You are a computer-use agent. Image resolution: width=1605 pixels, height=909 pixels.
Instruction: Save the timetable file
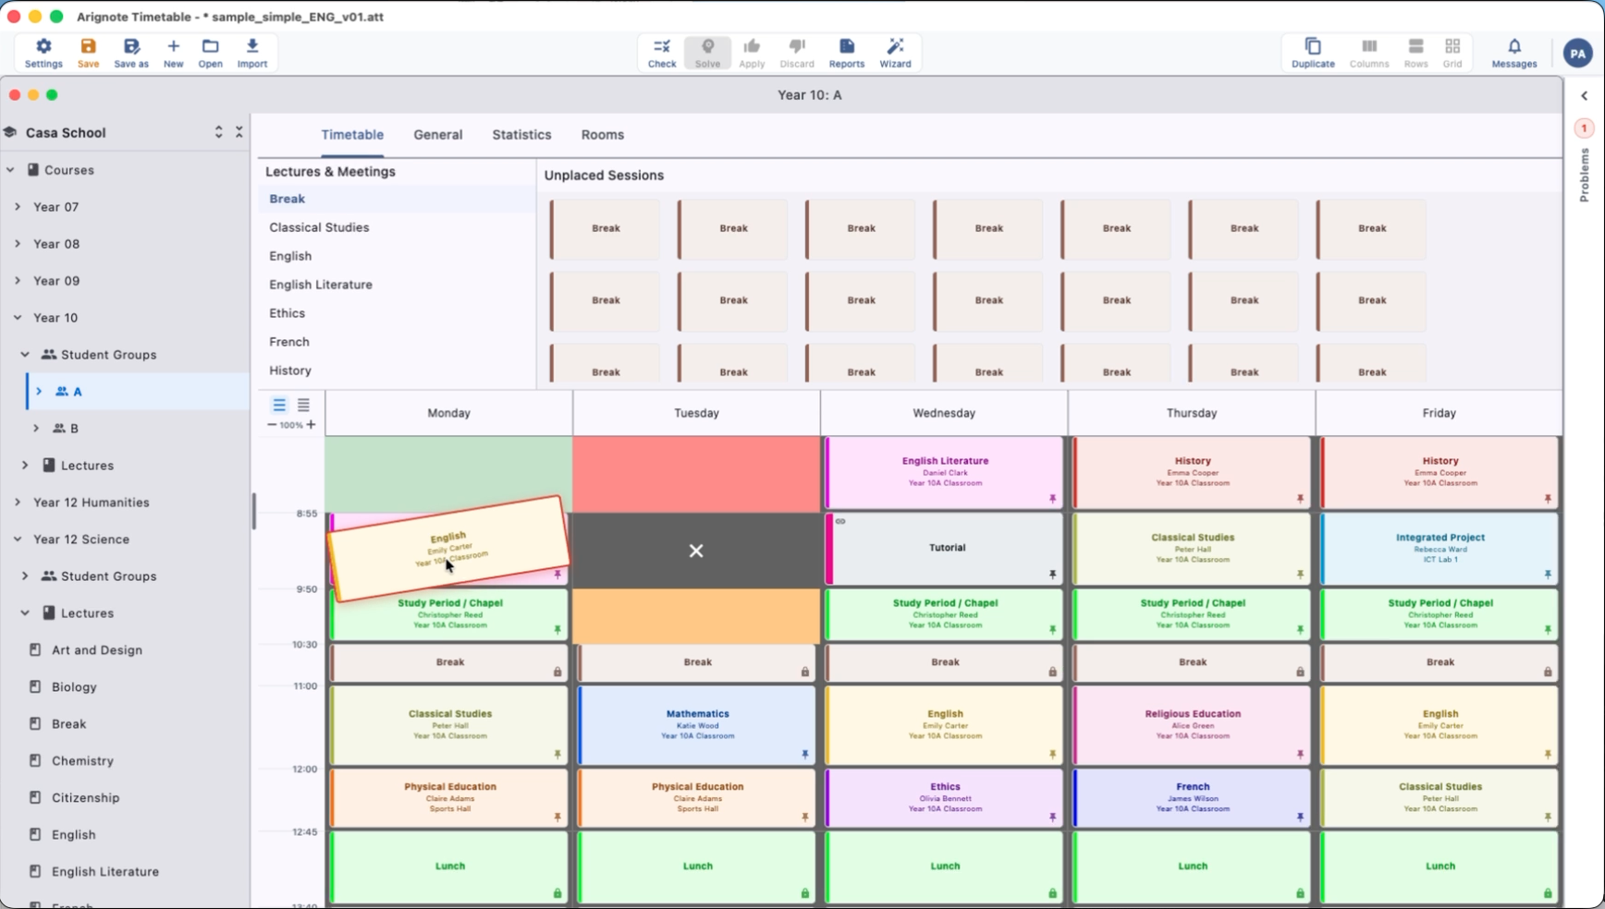pos(88,53)
